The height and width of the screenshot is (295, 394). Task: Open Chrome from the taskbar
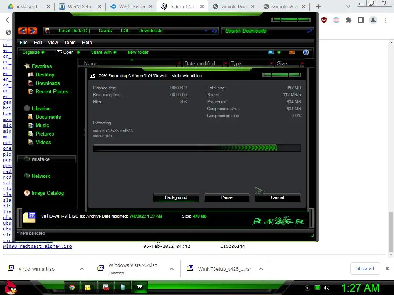click(x=72, y=287)
